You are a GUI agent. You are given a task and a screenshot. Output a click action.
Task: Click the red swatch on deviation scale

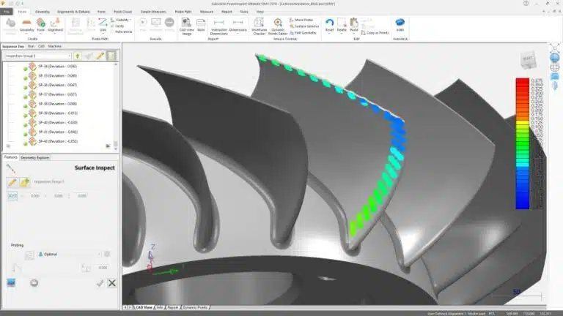523,81
